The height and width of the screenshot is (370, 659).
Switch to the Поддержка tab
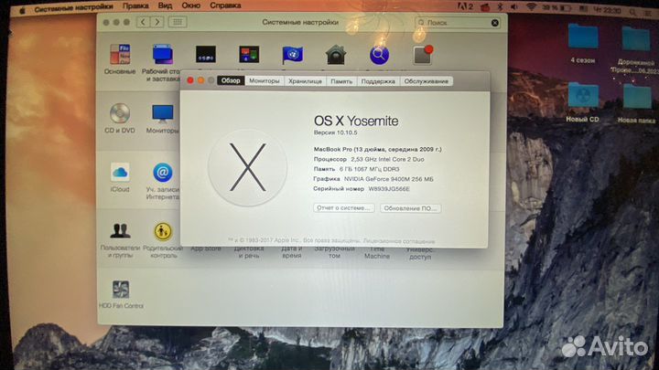point(378,81)
